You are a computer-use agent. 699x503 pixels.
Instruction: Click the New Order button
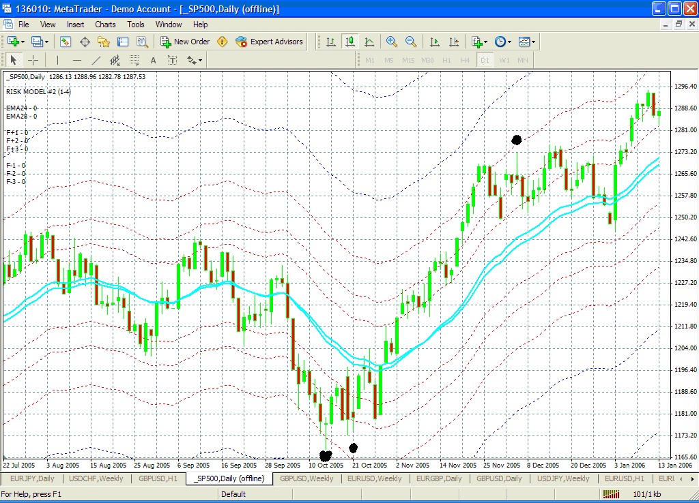coord(185,42)
